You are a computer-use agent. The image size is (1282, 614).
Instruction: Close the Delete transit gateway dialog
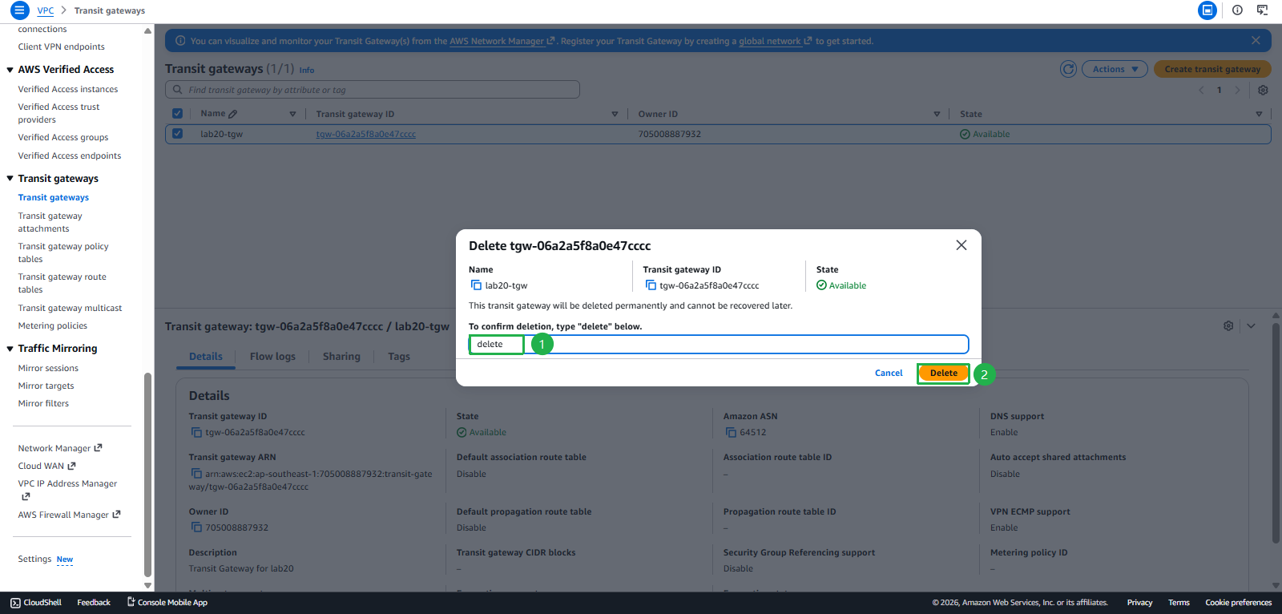tap(961, 245)
